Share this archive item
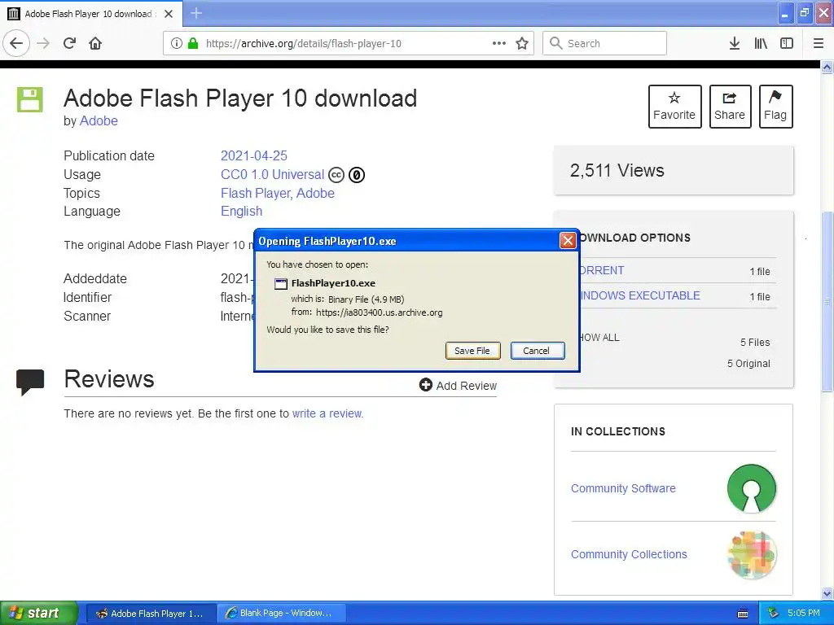The height and width of the screenshot is (625, 834). pos(730,107)
